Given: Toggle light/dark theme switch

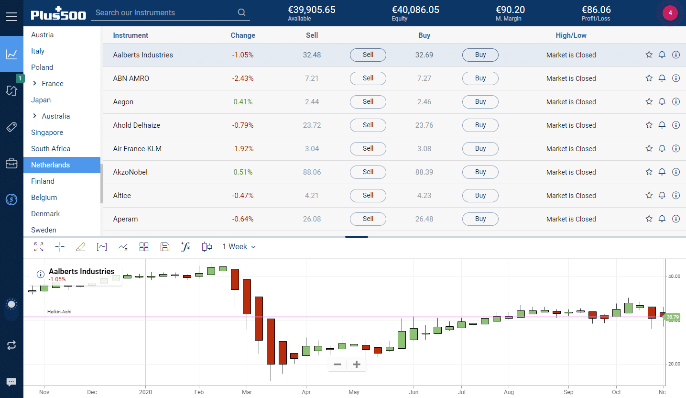Looking at the screenshot, I should 11,309.
